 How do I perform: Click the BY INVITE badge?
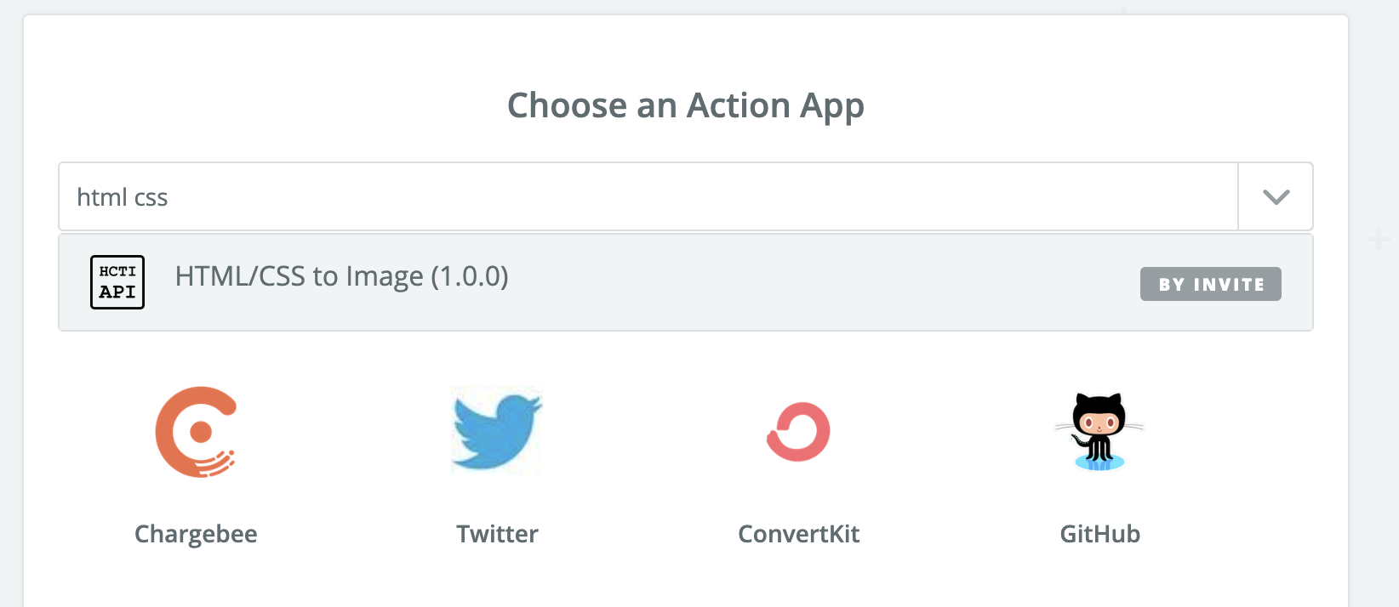(x=1210, y=284)
